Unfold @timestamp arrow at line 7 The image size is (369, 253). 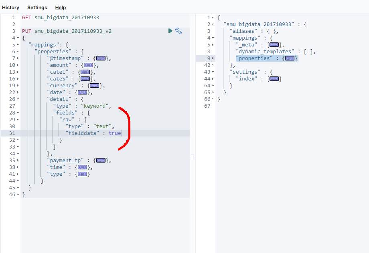18,58
